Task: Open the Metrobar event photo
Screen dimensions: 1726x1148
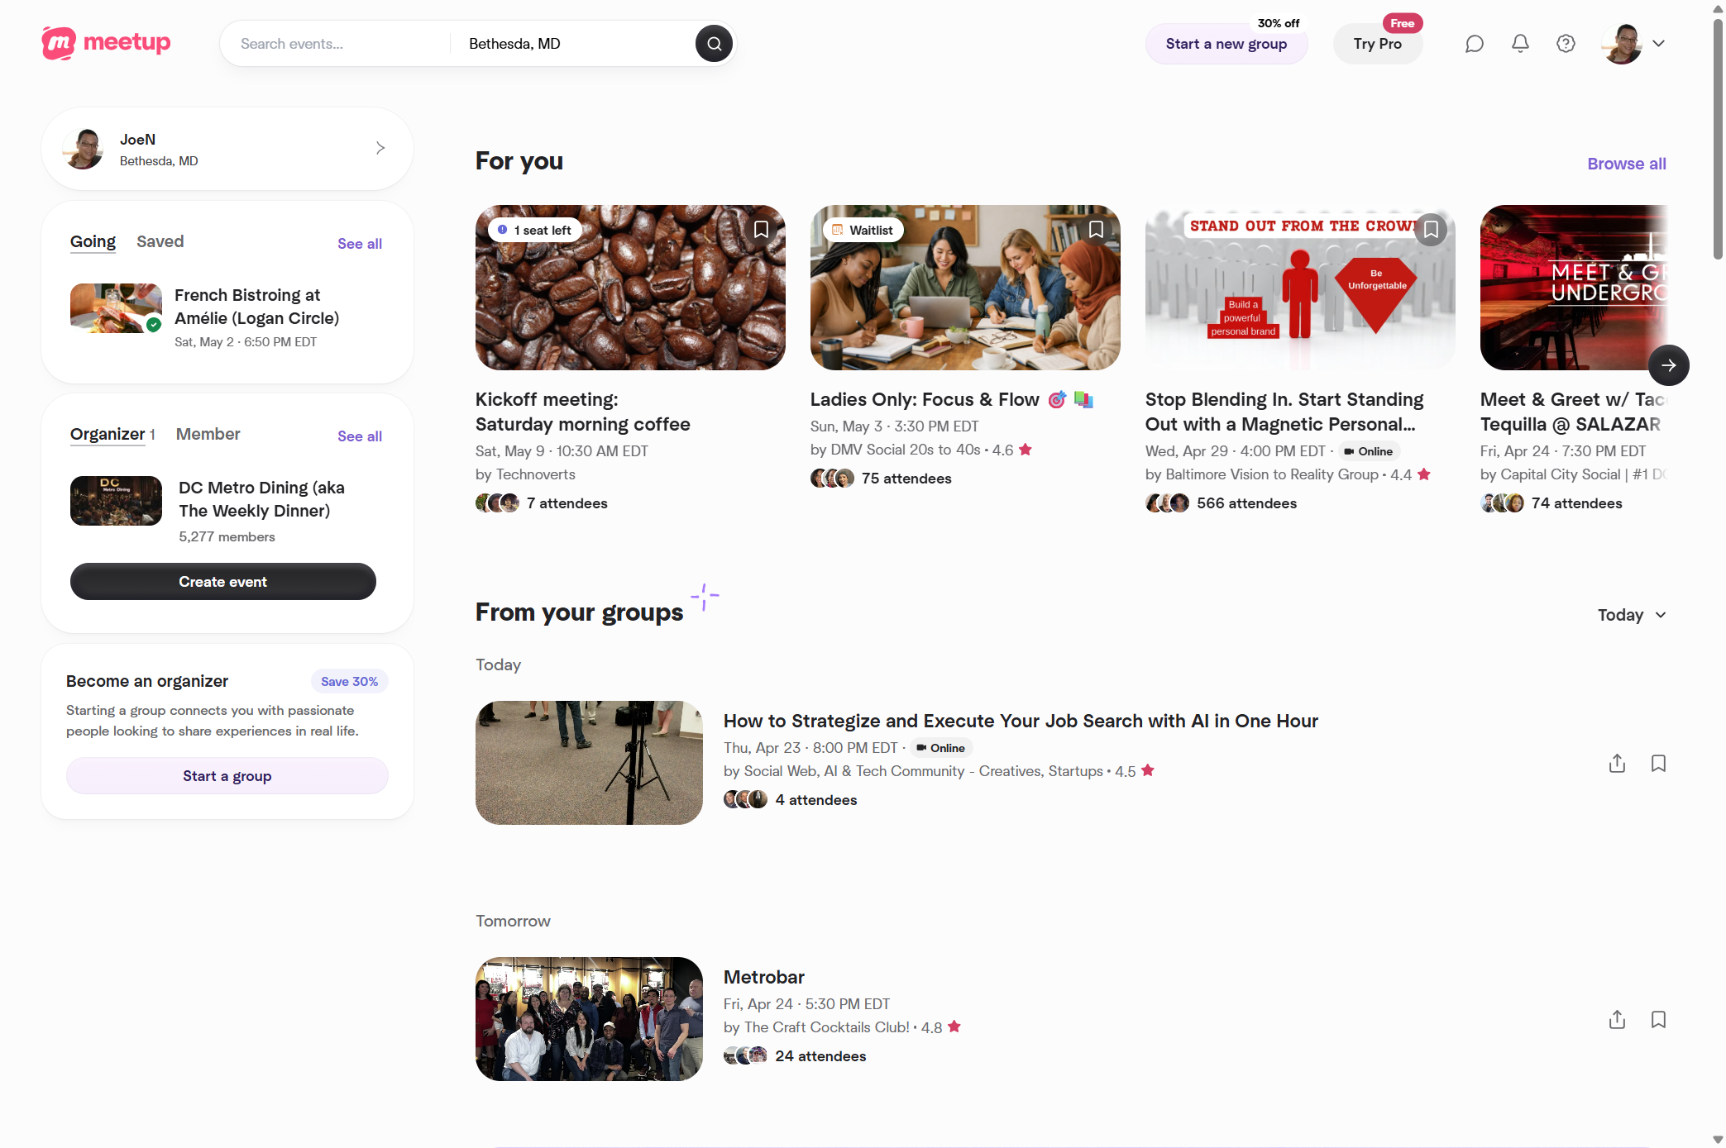Action: pyautogui.click(x=589, y=1019)
